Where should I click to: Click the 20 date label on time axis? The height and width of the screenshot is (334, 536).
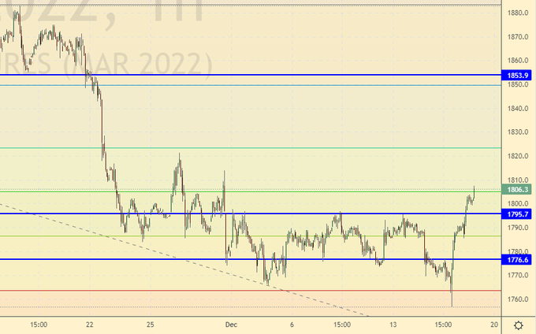(493, 324)
